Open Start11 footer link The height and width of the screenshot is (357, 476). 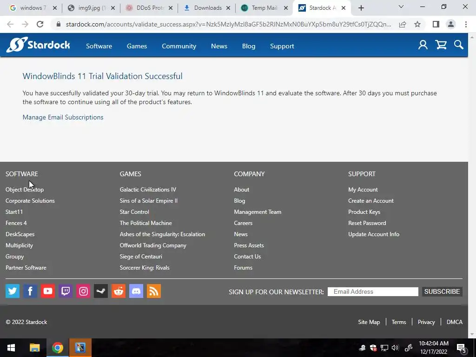[x=14, y=212]
